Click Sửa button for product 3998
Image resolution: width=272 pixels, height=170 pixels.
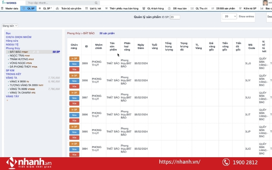(74, 81)
